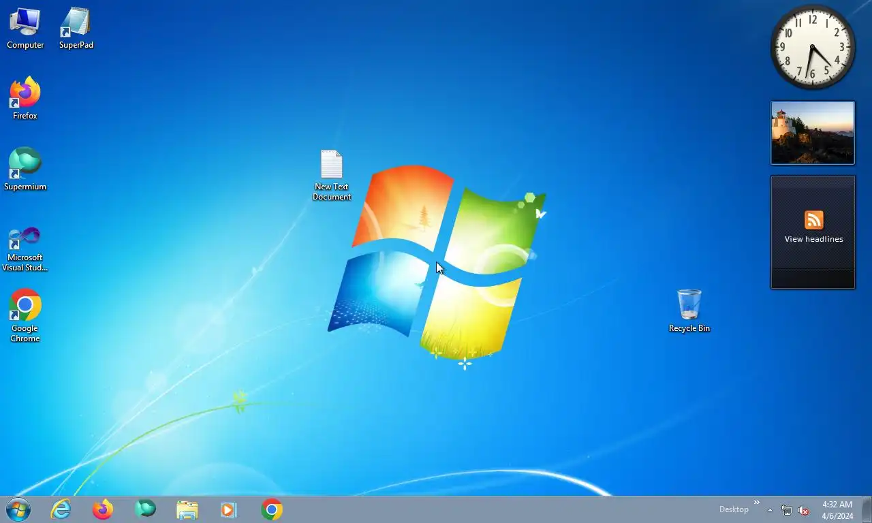Select the Computer desktop icon
The height and width of the screenshot is (523, 872).
tap(25, 28)
